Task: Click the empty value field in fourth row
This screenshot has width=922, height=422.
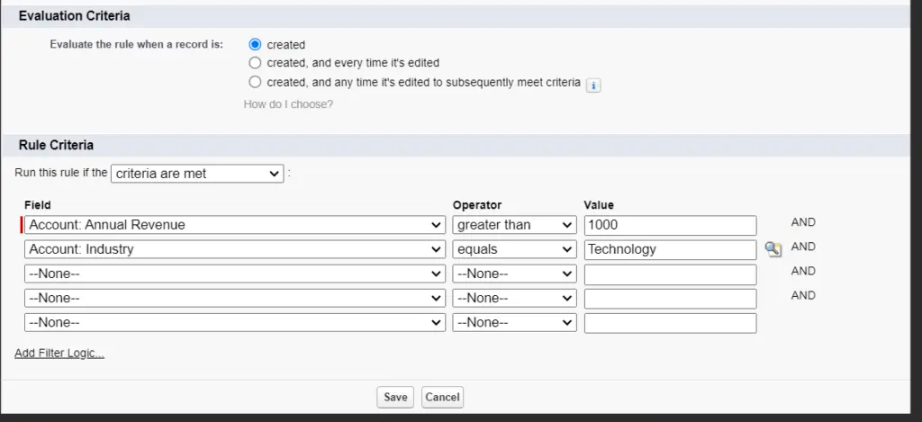Action: (x=670, y=298)
